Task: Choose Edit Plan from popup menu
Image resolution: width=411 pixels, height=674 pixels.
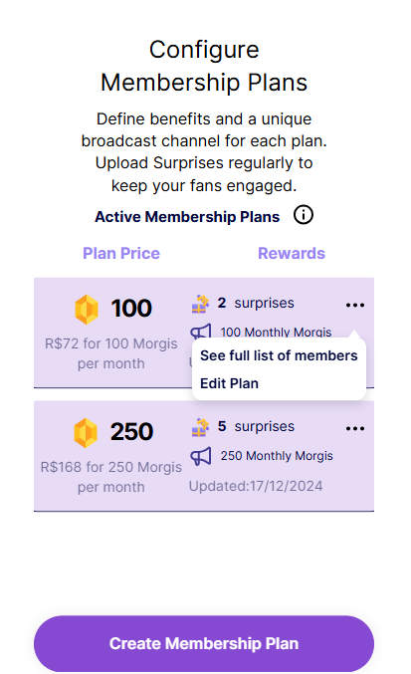Action: click(229, 383)
